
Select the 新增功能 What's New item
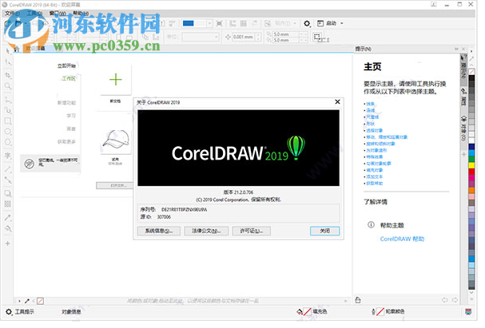click(x=66, y=102)
